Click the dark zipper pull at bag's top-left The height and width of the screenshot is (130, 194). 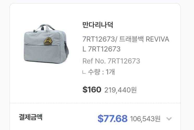click(x=34, y=31)
